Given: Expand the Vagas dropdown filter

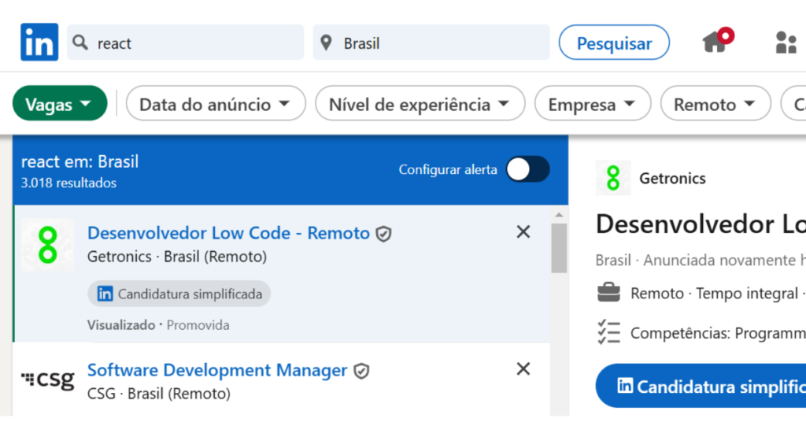Looking at the screenshot, I should (x=59, y=104).
